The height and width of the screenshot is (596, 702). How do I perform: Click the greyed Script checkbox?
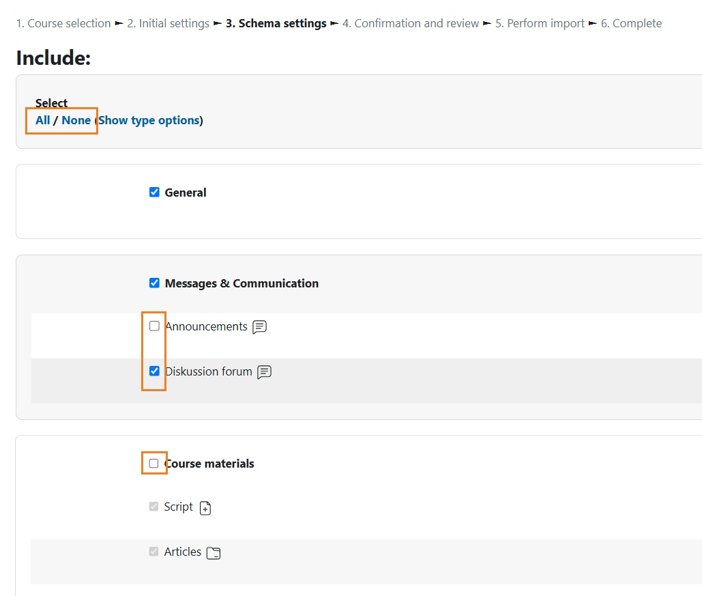pos(153,507)
